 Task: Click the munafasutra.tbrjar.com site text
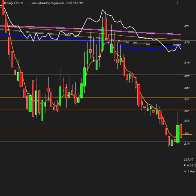(48, 3)
